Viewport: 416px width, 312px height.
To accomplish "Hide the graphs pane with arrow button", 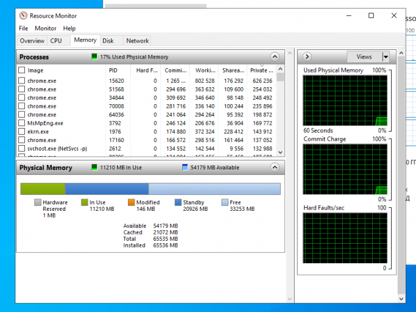I will tap(307, 57).
